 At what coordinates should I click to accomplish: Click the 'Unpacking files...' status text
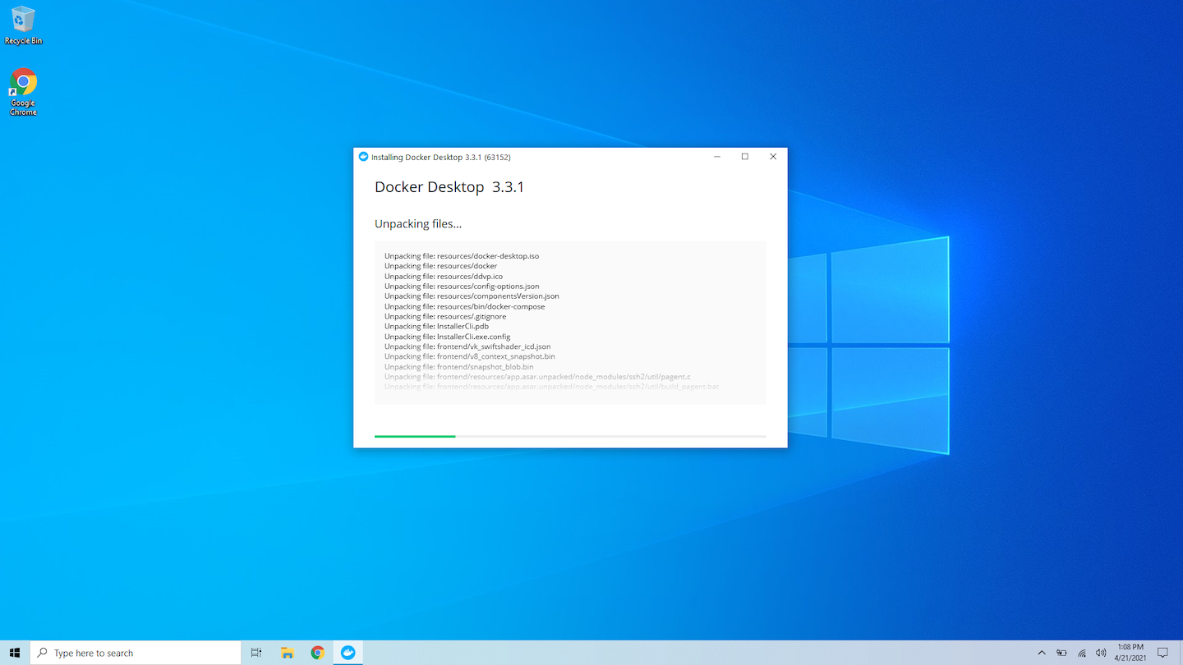click(418, 223)
